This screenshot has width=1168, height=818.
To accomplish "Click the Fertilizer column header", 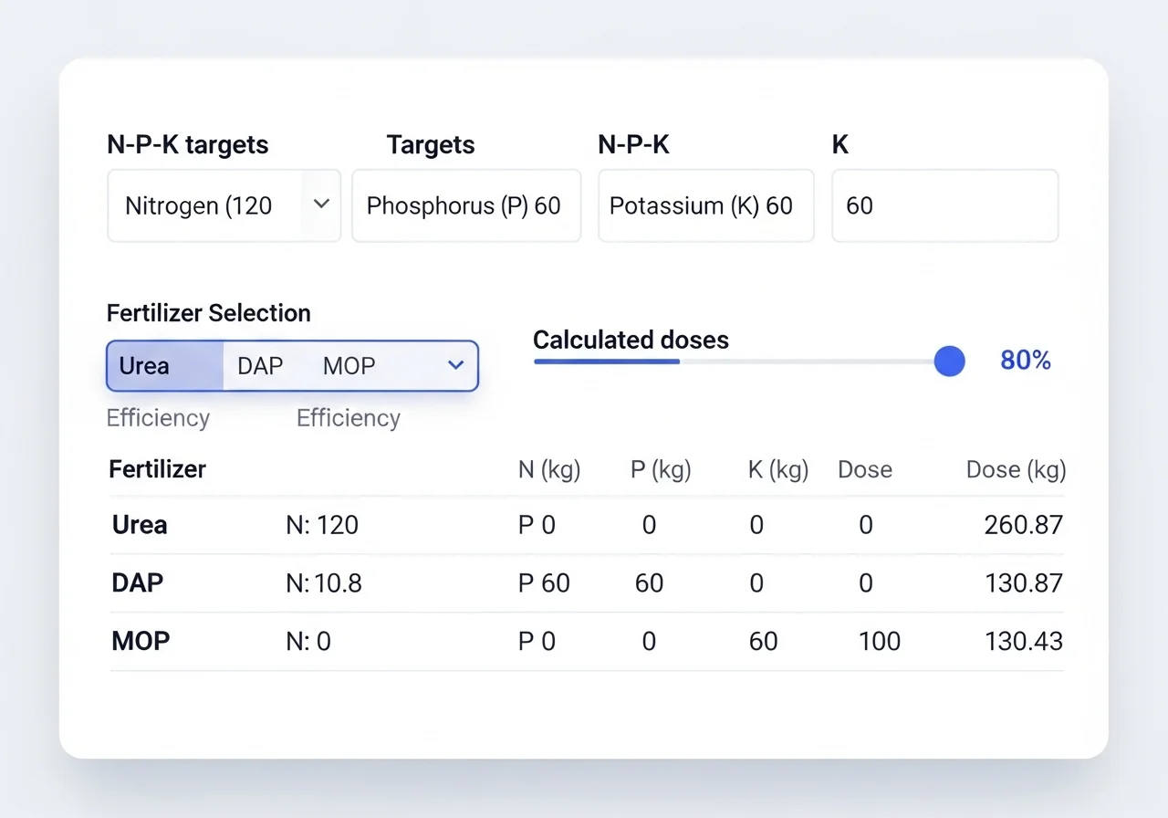I will click(157, 469).
